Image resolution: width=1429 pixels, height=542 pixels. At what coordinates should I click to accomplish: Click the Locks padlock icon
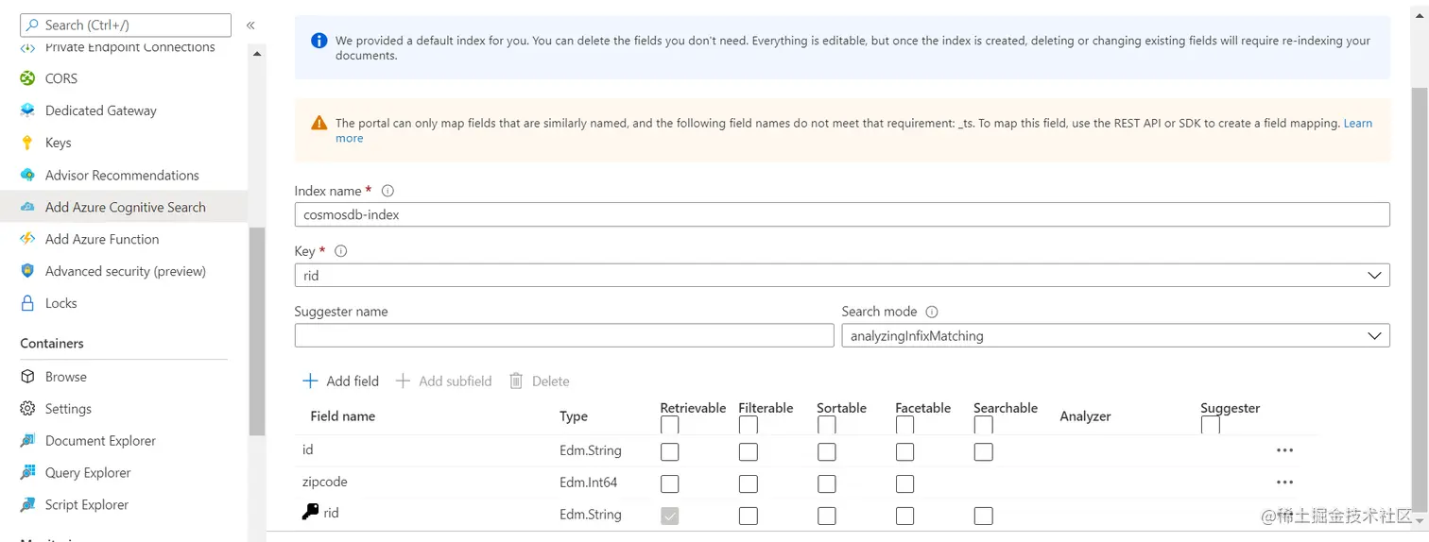(27, 303)
